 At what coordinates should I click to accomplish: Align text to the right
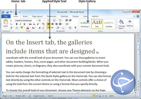click(x=56, y=24)
